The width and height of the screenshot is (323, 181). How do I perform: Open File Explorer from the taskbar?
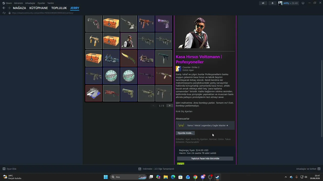[166, 177]
